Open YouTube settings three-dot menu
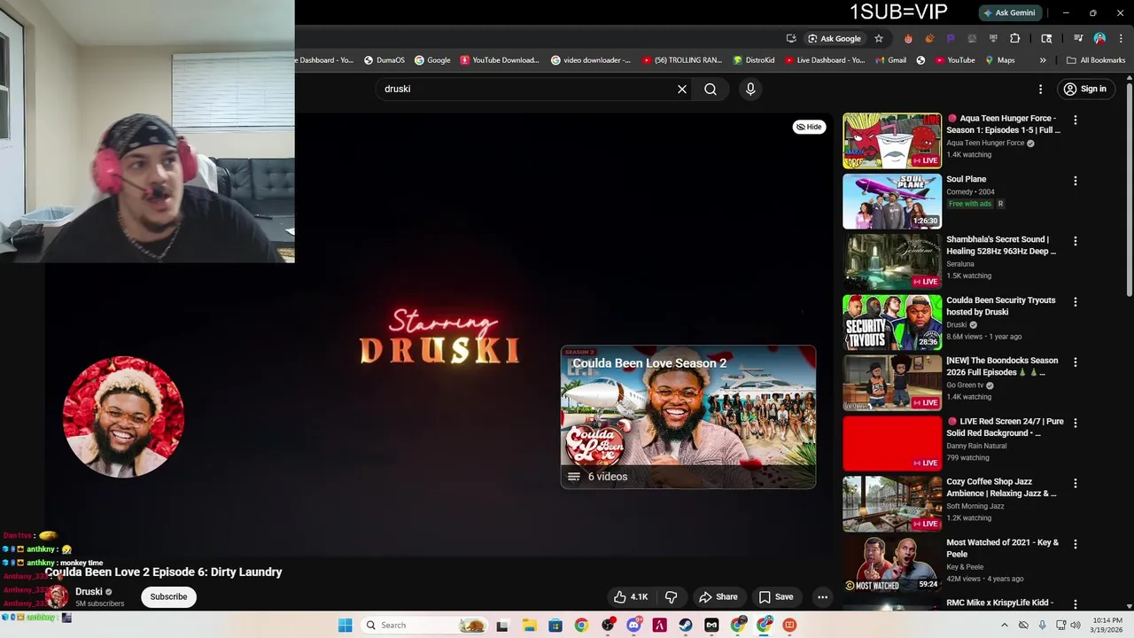 [x=1041, y=89]
